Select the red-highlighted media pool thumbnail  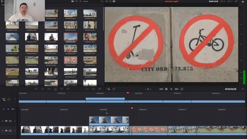(70, 37)
